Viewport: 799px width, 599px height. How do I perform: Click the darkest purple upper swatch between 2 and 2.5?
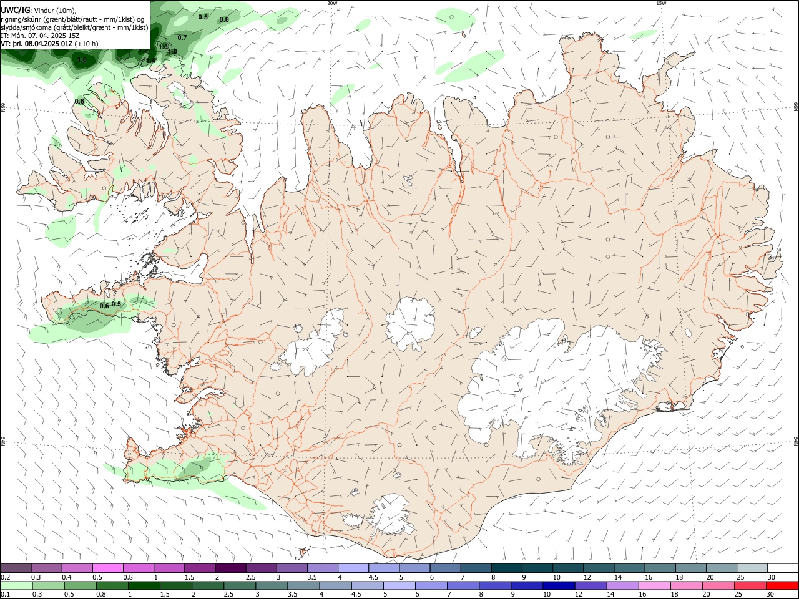[230, 568]
